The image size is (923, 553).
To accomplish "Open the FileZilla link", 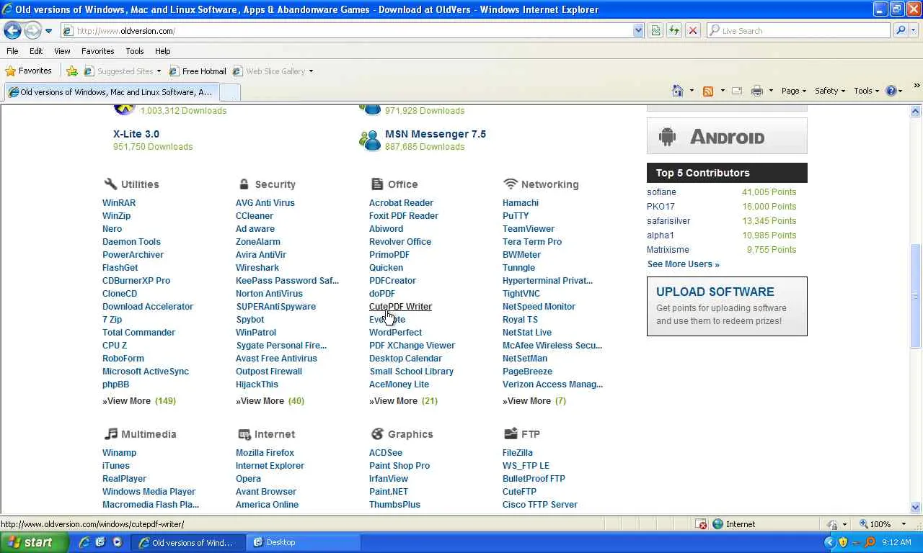I will [x=518, y=453].
